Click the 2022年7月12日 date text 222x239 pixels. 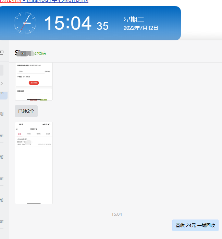141,28
